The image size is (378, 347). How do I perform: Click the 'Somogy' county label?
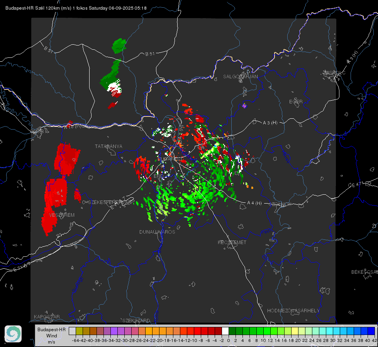pyautogui.click(x=78, y=285)
